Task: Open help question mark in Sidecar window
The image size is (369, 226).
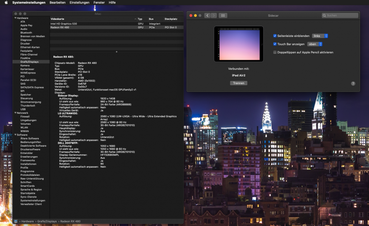Action: point(353,83)
